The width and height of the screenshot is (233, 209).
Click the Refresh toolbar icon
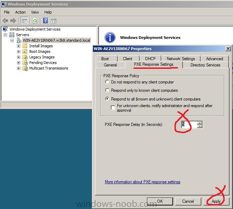pyautogui.click(x=35, y=21)
